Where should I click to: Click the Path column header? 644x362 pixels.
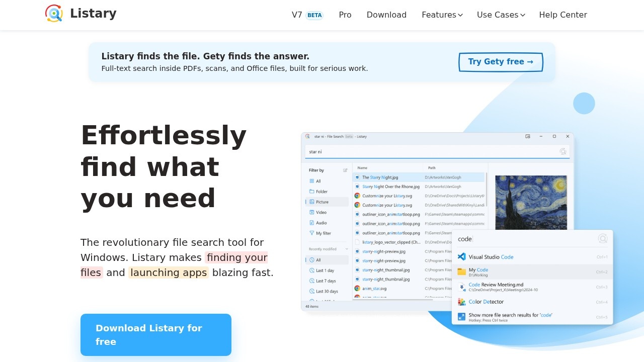tap(432, 168)
